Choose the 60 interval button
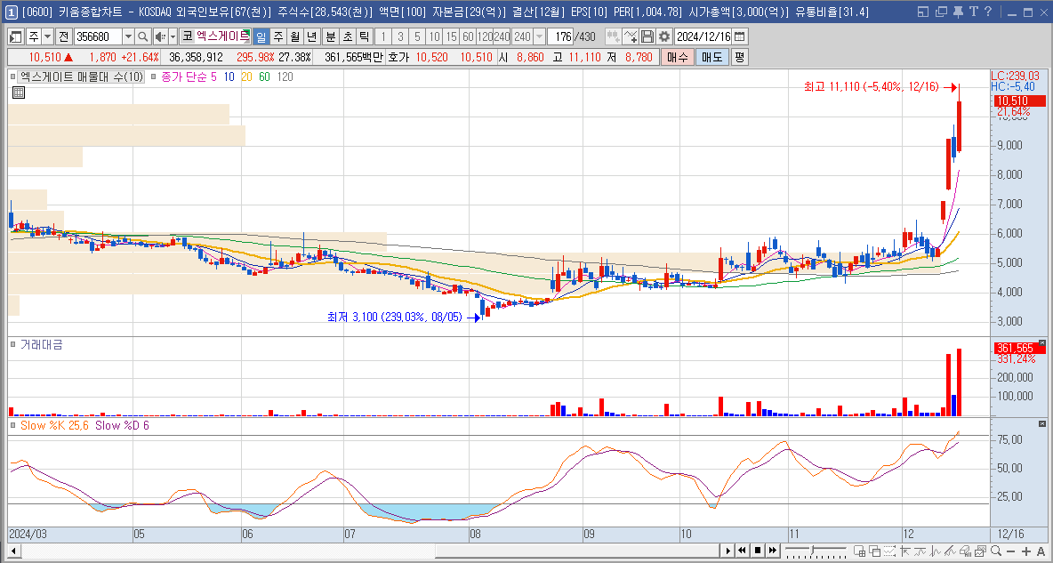This screenshot has height=563, width=1053. (468, 36)
